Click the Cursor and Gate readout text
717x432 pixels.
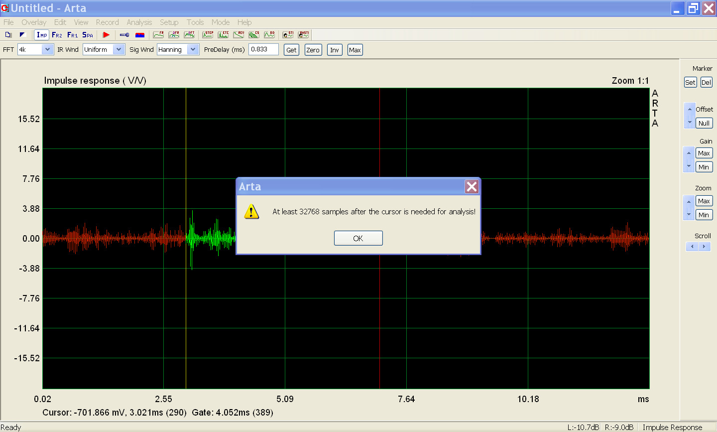[x=158, y=413]
